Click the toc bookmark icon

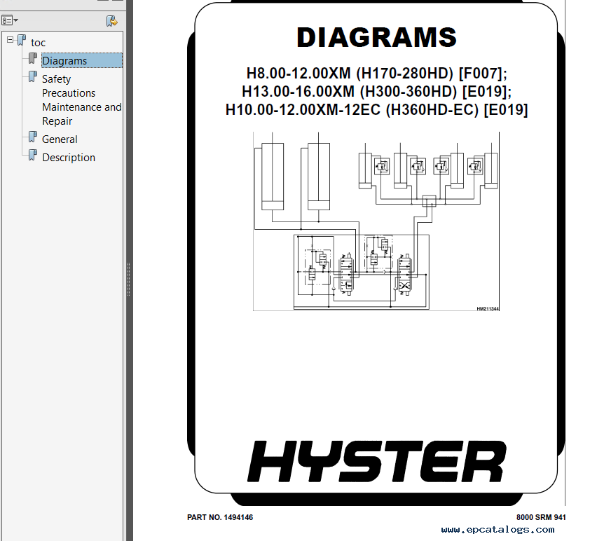pyautogui.click(x=22, y=40)
